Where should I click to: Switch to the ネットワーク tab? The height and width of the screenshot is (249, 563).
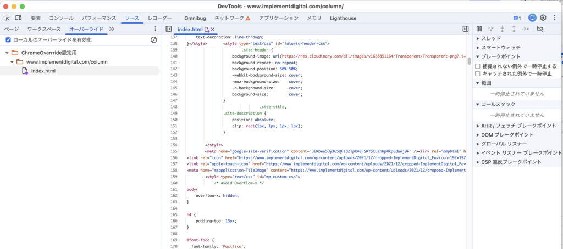pyautogui.click(x=229, y=18)
